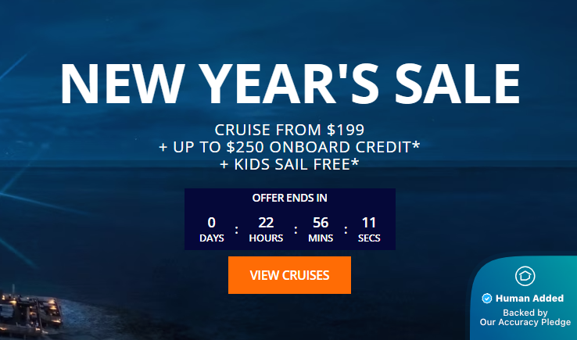Click the Offer Ends In label
Image resolution: width=577 pixels, height=340 pixels.
pos(289,198)
